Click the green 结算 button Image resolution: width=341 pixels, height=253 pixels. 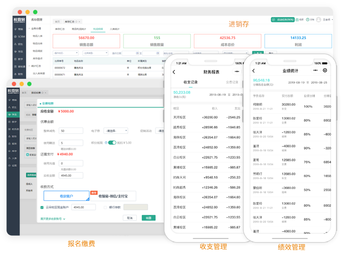tap(148, 218)
